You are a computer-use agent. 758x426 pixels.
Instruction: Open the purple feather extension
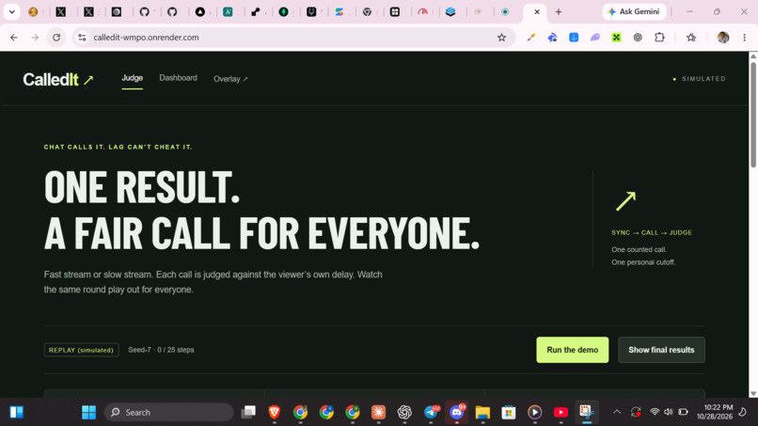[x=595, y=38]
